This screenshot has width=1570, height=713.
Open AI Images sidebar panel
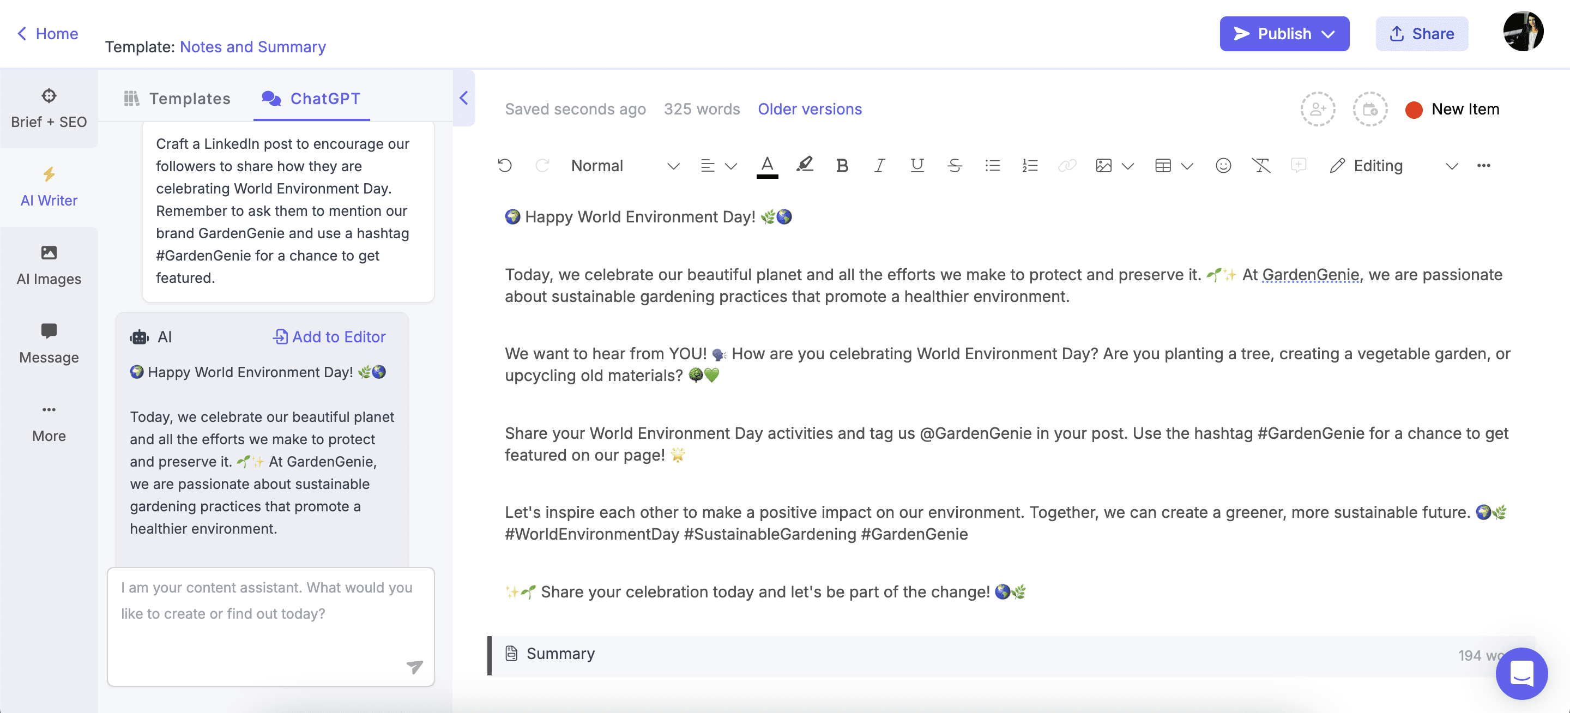coord(49,265)
